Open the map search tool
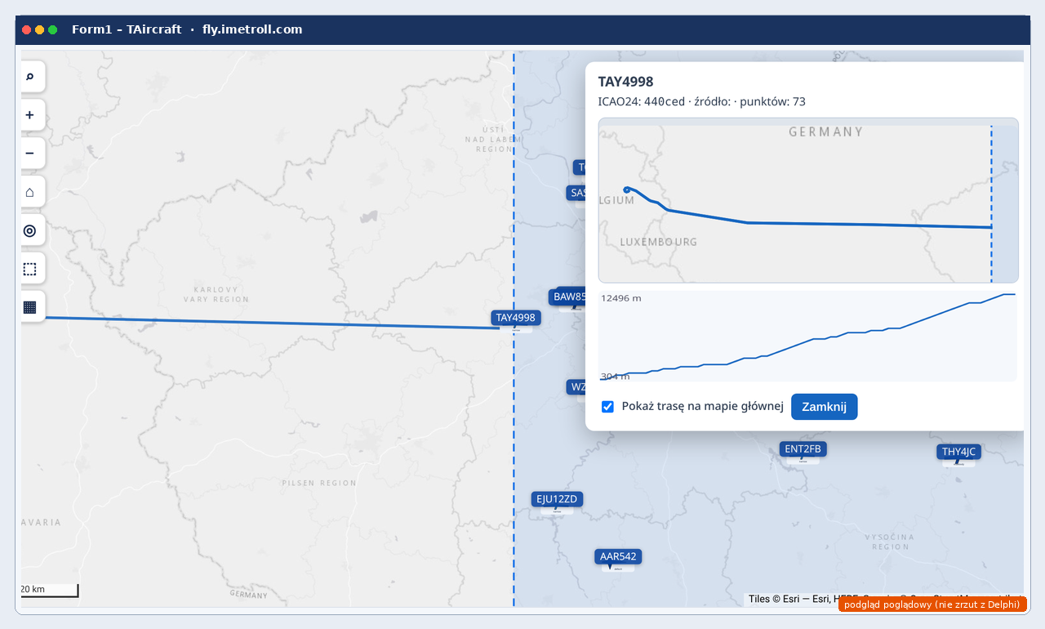This screenshot has width=1045, height=629. click(30, 77)
